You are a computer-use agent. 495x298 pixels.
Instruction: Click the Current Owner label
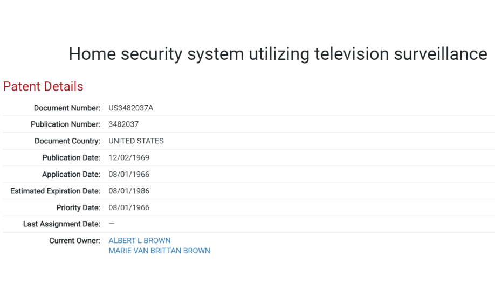75,240
